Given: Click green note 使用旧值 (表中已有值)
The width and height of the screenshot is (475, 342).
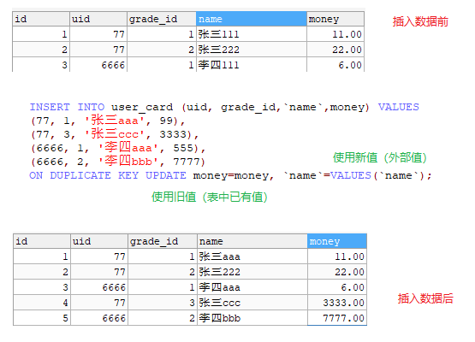Looking at the screenshot, I should 210,197.
